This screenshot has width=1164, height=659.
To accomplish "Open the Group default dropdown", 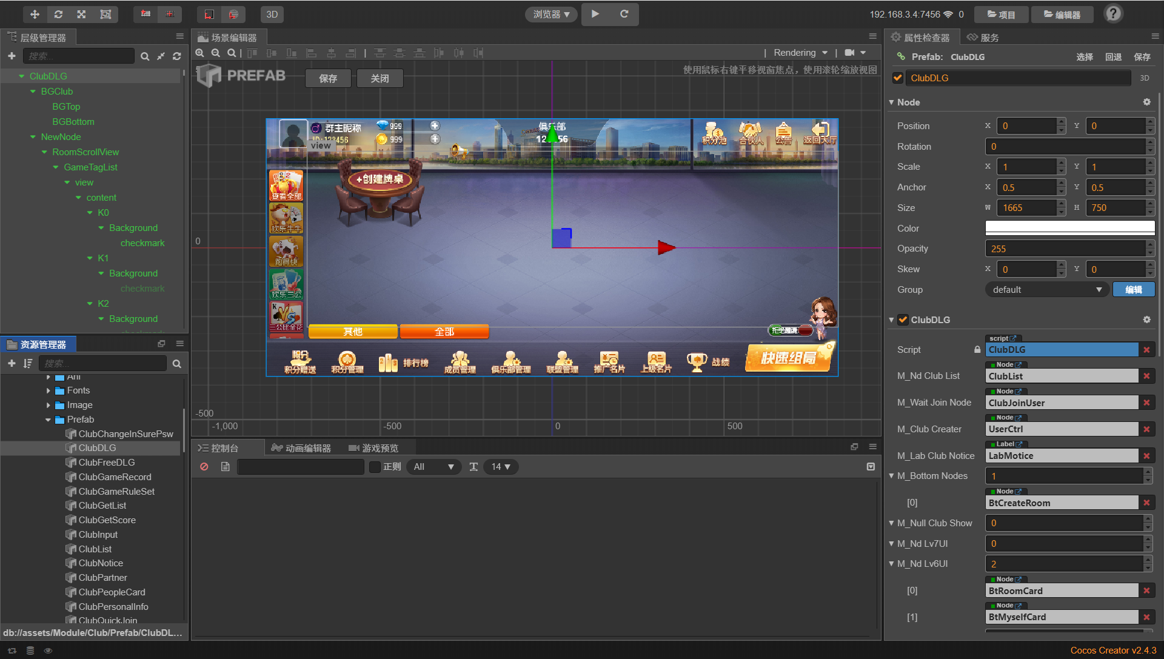I will 1046,290.
